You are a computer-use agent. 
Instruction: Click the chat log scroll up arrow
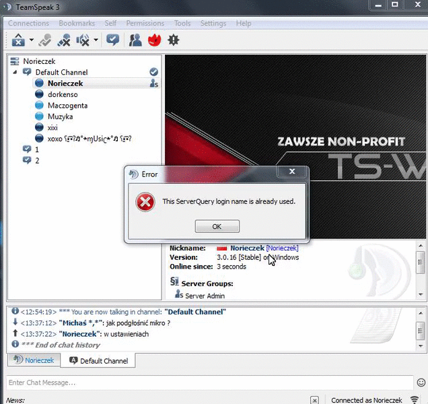[421, 313]
